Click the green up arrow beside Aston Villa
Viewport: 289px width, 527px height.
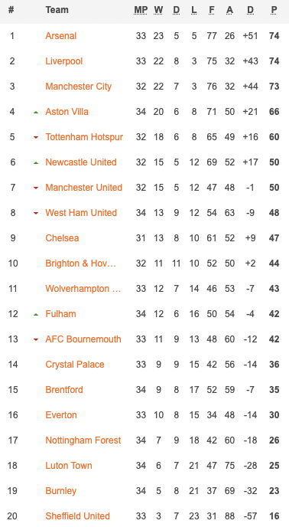click(x=36, y=113)
